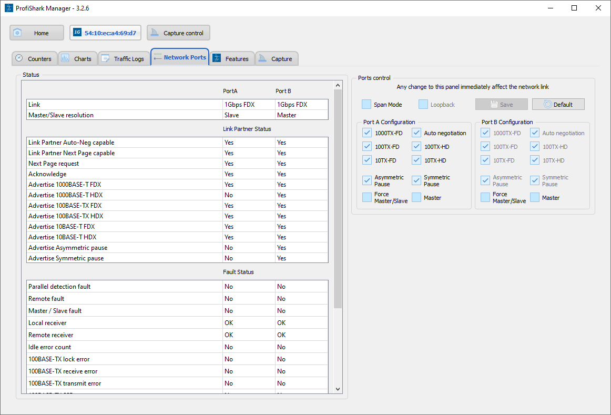Select Advertise 1000BASE-T HDX row
611x415 pixels.
(177, 195)
